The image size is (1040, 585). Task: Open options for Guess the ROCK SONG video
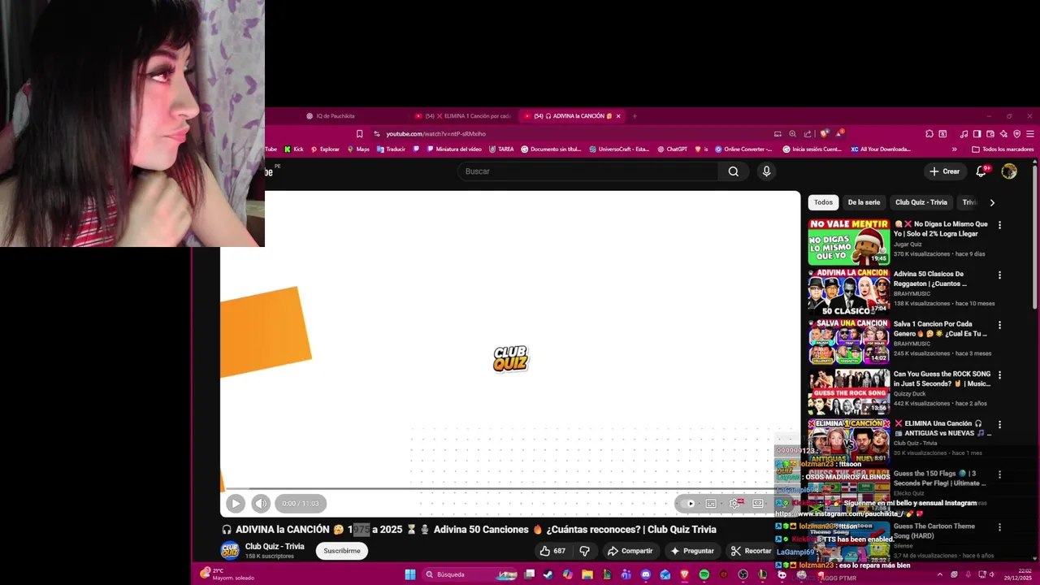click(x=999, y=375)
